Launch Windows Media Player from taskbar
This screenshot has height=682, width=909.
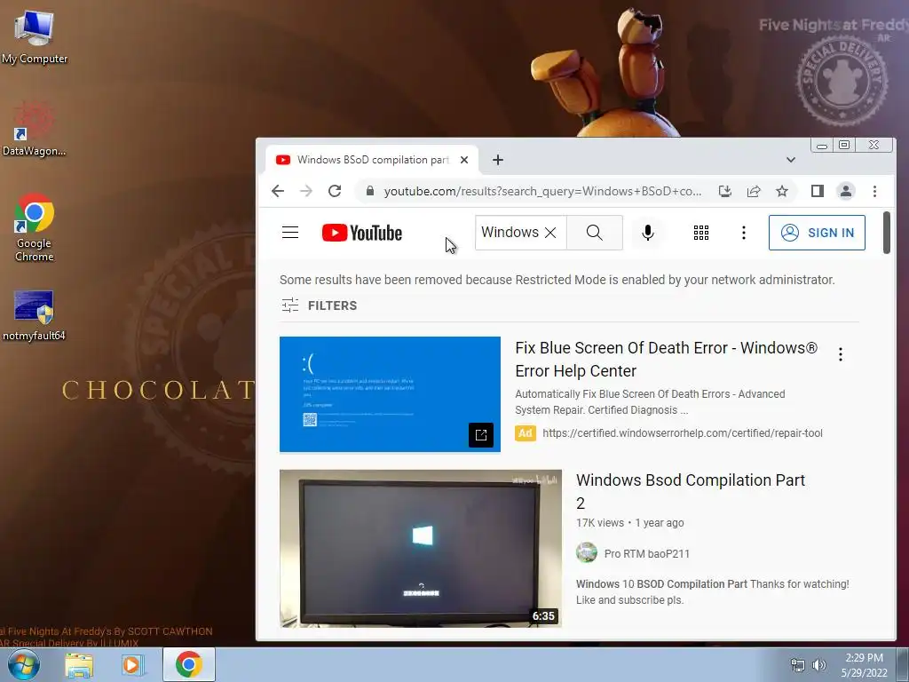pyautogui.click(x=133, y=664)
